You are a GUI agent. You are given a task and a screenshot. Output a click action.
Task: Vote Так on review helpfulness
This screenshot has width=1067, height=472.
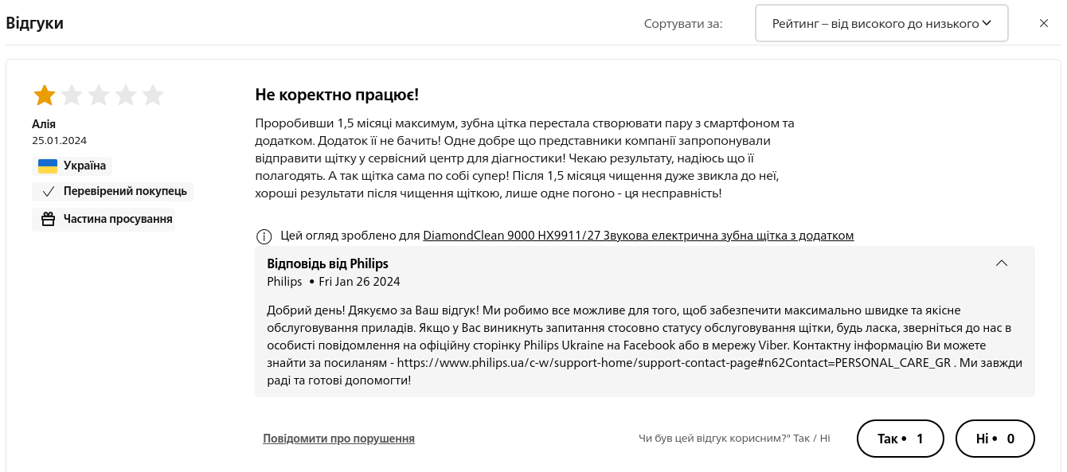click(900, 439)
